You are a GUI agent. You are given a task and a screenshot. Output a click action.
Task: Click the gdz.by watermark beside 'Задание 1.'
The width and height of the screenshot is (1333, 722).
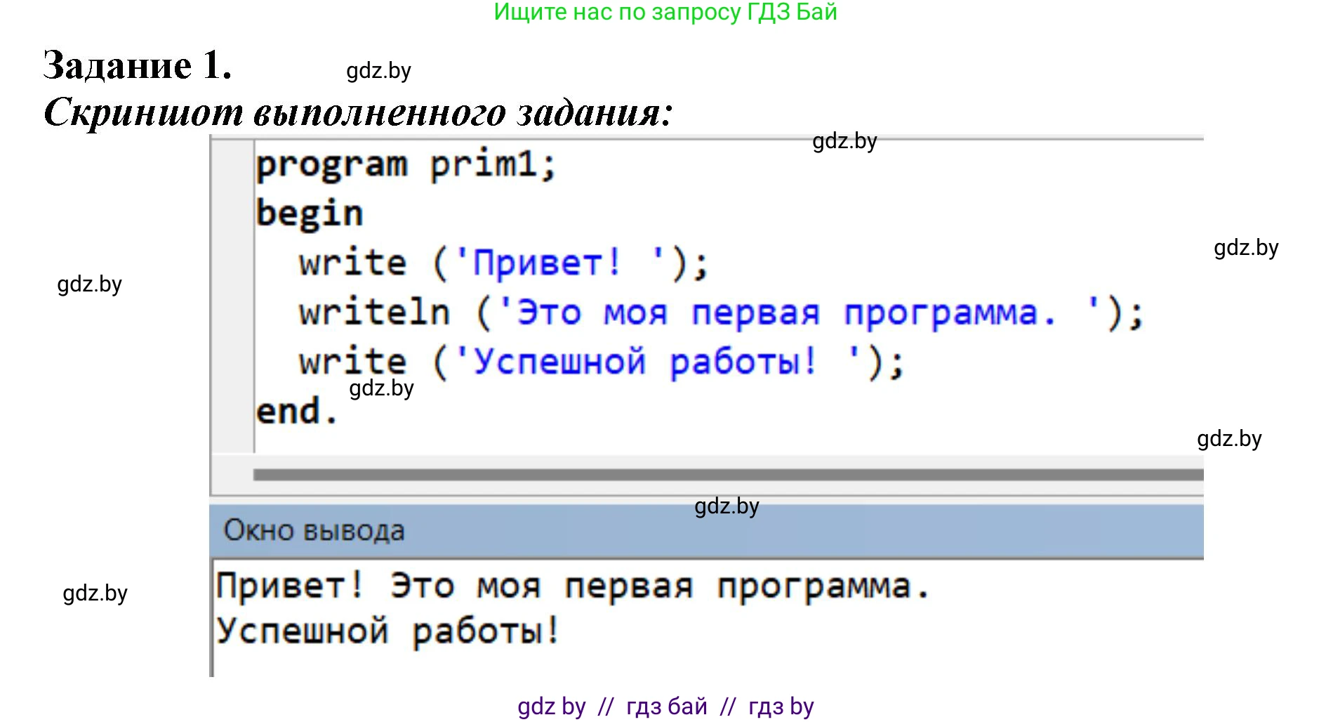point(378,71)
